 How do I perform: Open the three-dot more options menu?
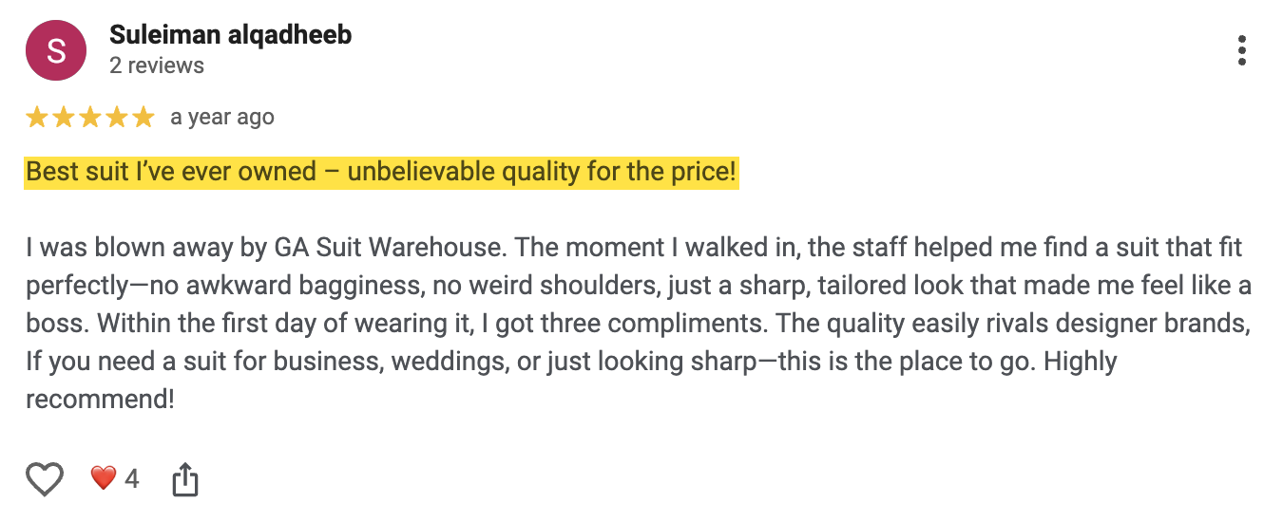[1242, 51]
